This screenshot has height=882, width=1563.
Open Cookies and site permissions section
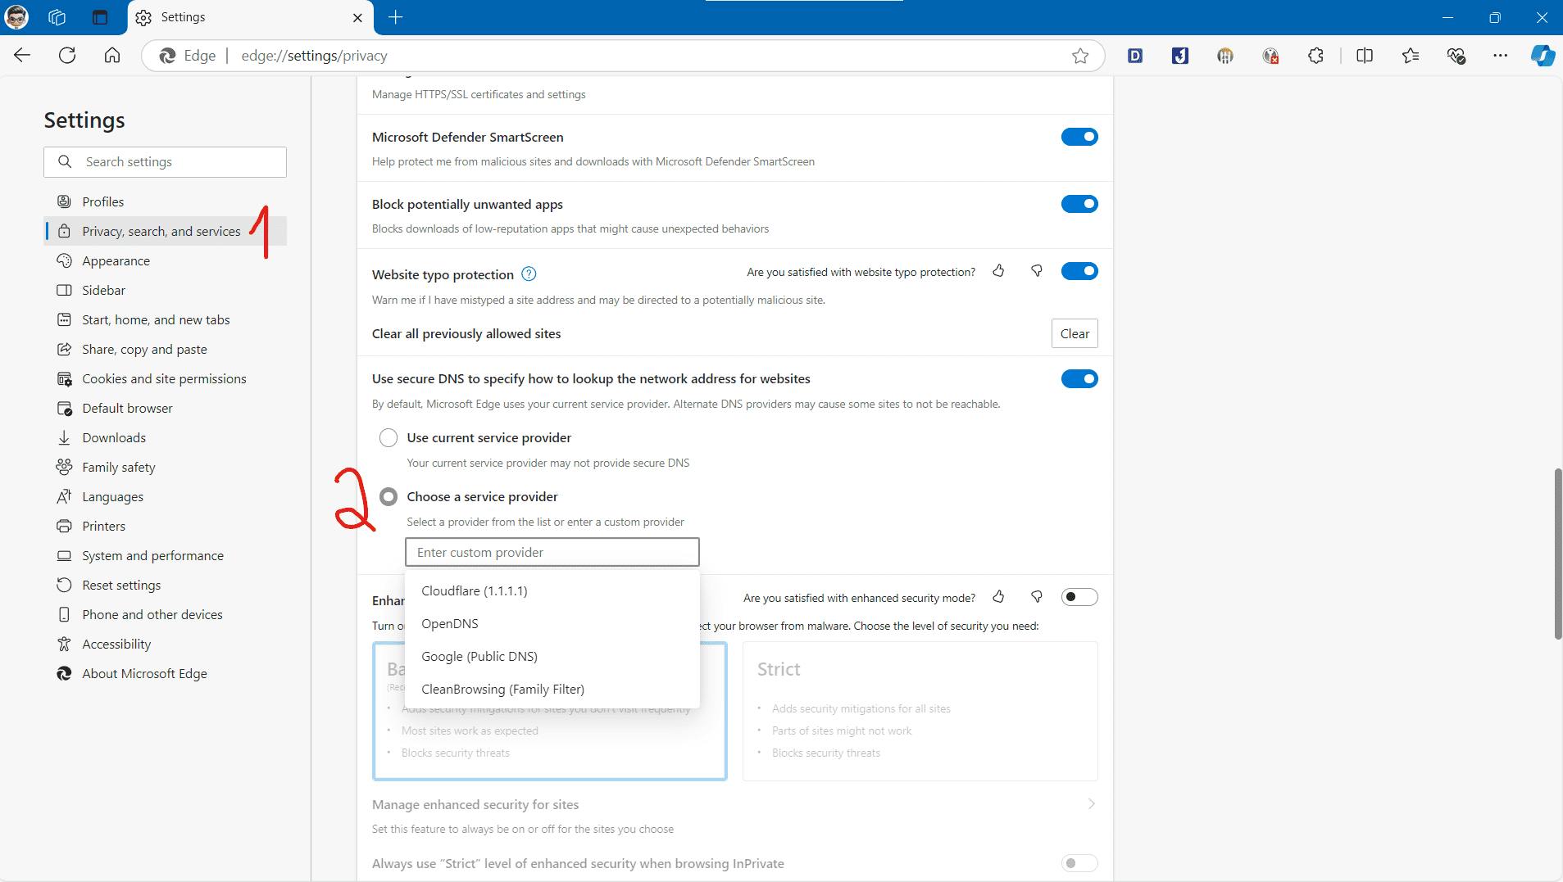point(165,378)
